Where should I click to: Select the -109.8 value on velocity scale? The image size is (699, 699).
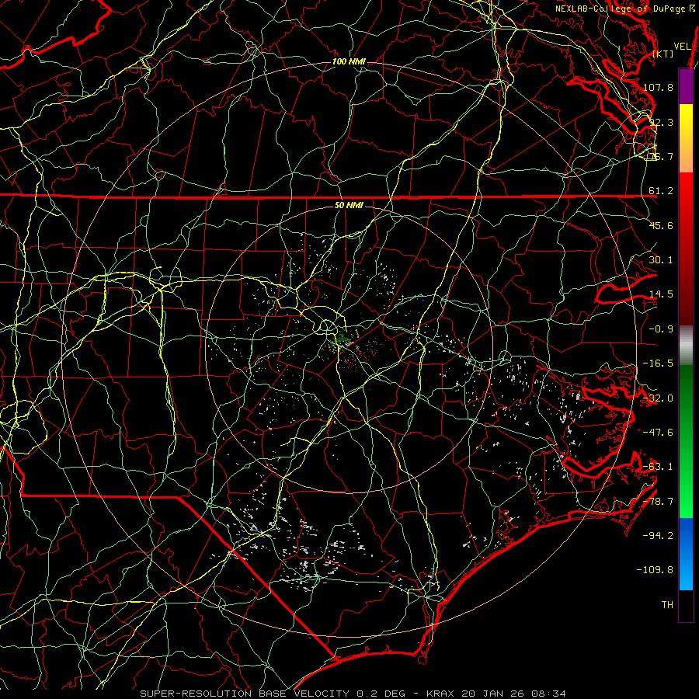(656, 570)
